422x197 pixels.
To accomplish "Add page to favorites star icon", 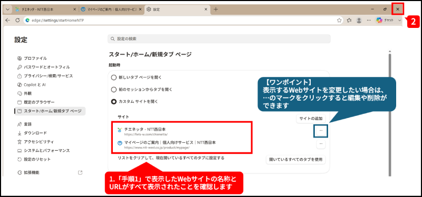I will (x=339, y=20).
